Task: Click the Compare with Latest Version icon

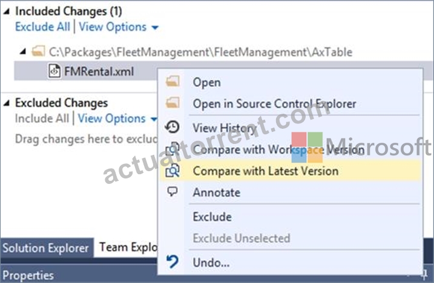Action: click(173, 170)
